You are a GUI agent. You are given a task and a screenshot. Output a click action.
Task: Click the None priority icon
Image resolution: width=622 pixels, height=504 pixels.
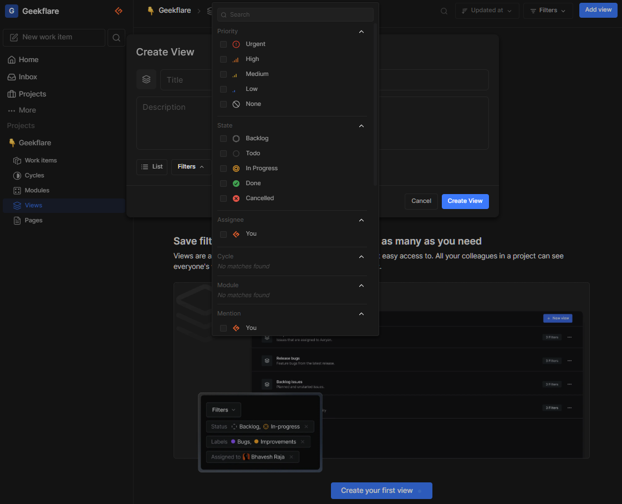coord(236,104)
